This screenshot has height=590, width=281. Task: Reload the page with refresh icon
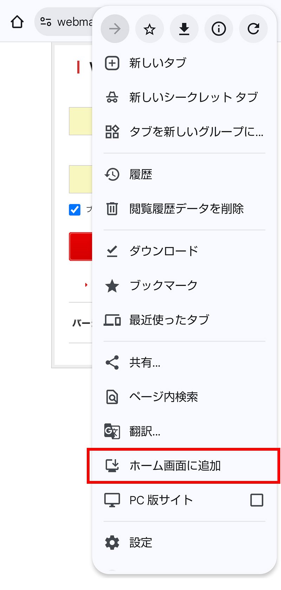pyautogui.click(x=253, y=29)
